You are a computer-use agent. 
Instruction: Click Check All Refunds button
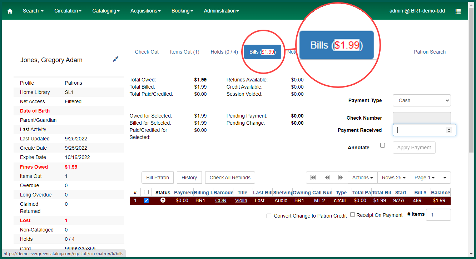click(x=230, y=178)
